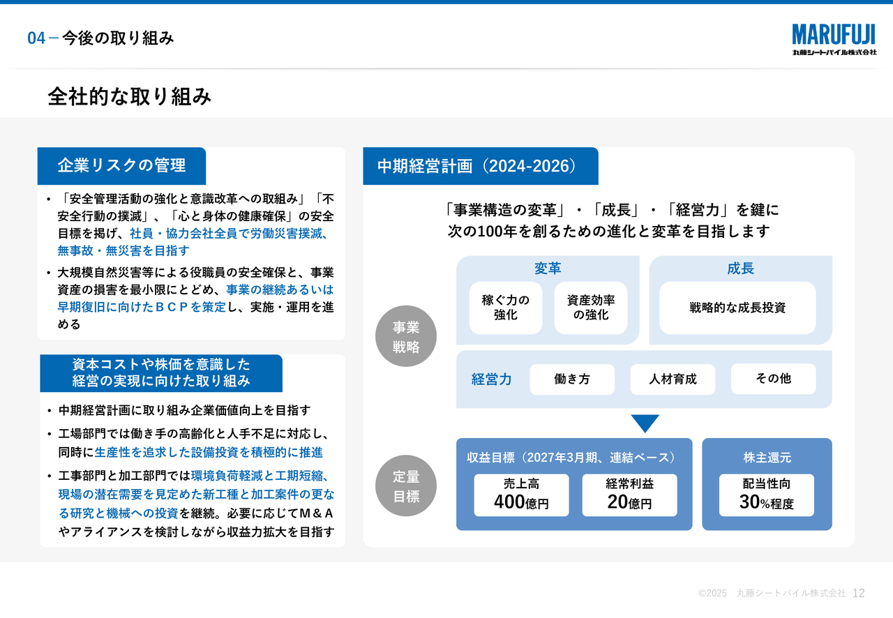Click the 04－今後の取り組み section heading
Screen dimensions: 893x618
pos(100,38)
